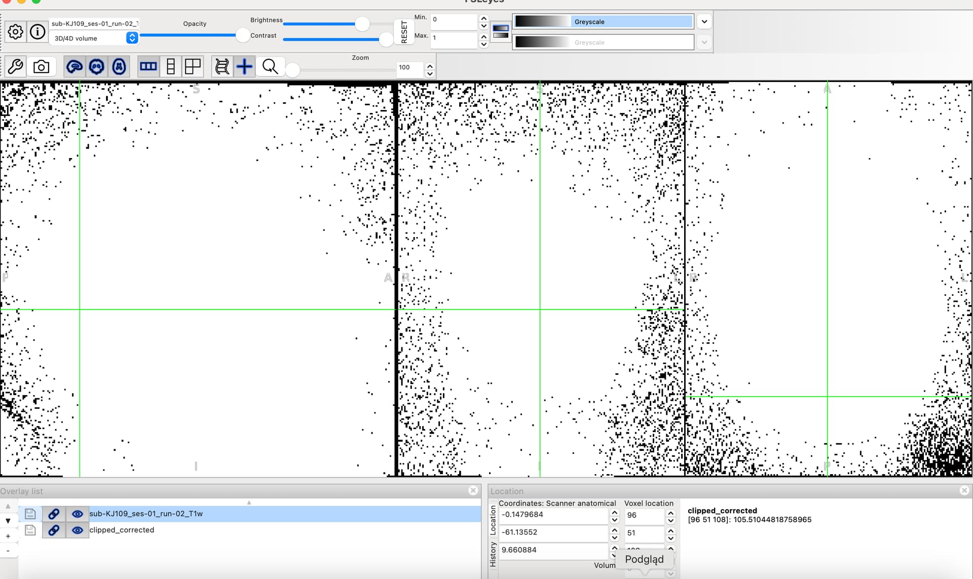Toggle sagittal canvas brain icon
Screen dimensions: 973x579
[74, 67]
